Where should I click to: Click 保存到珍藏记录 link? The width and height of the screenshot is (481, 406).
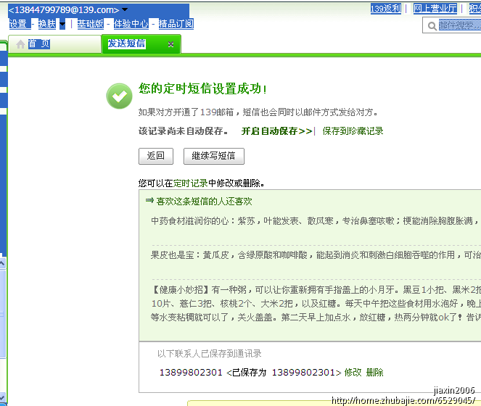point(353,131)
